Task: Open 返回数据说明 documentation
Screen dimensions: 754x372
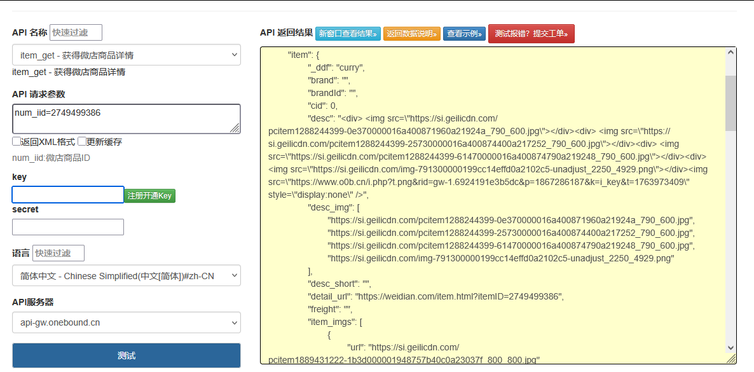Action: pos(412,34)
